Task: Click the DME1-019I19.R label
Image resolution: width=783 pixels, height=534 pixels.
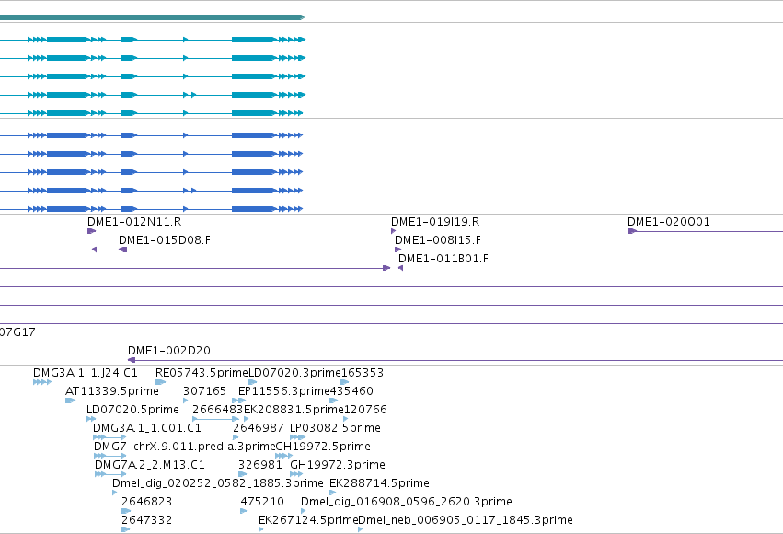Action: [435, 222]
